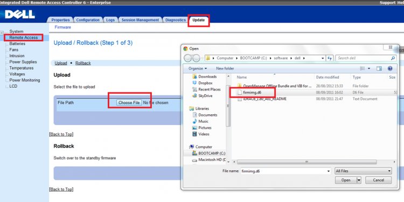
Task: Open Fans in the left tree
Action: [x=13, y=50]
